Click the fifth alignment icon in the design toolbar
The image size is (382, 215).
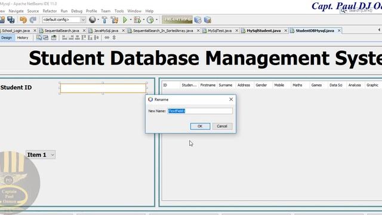tap(90, 38)
